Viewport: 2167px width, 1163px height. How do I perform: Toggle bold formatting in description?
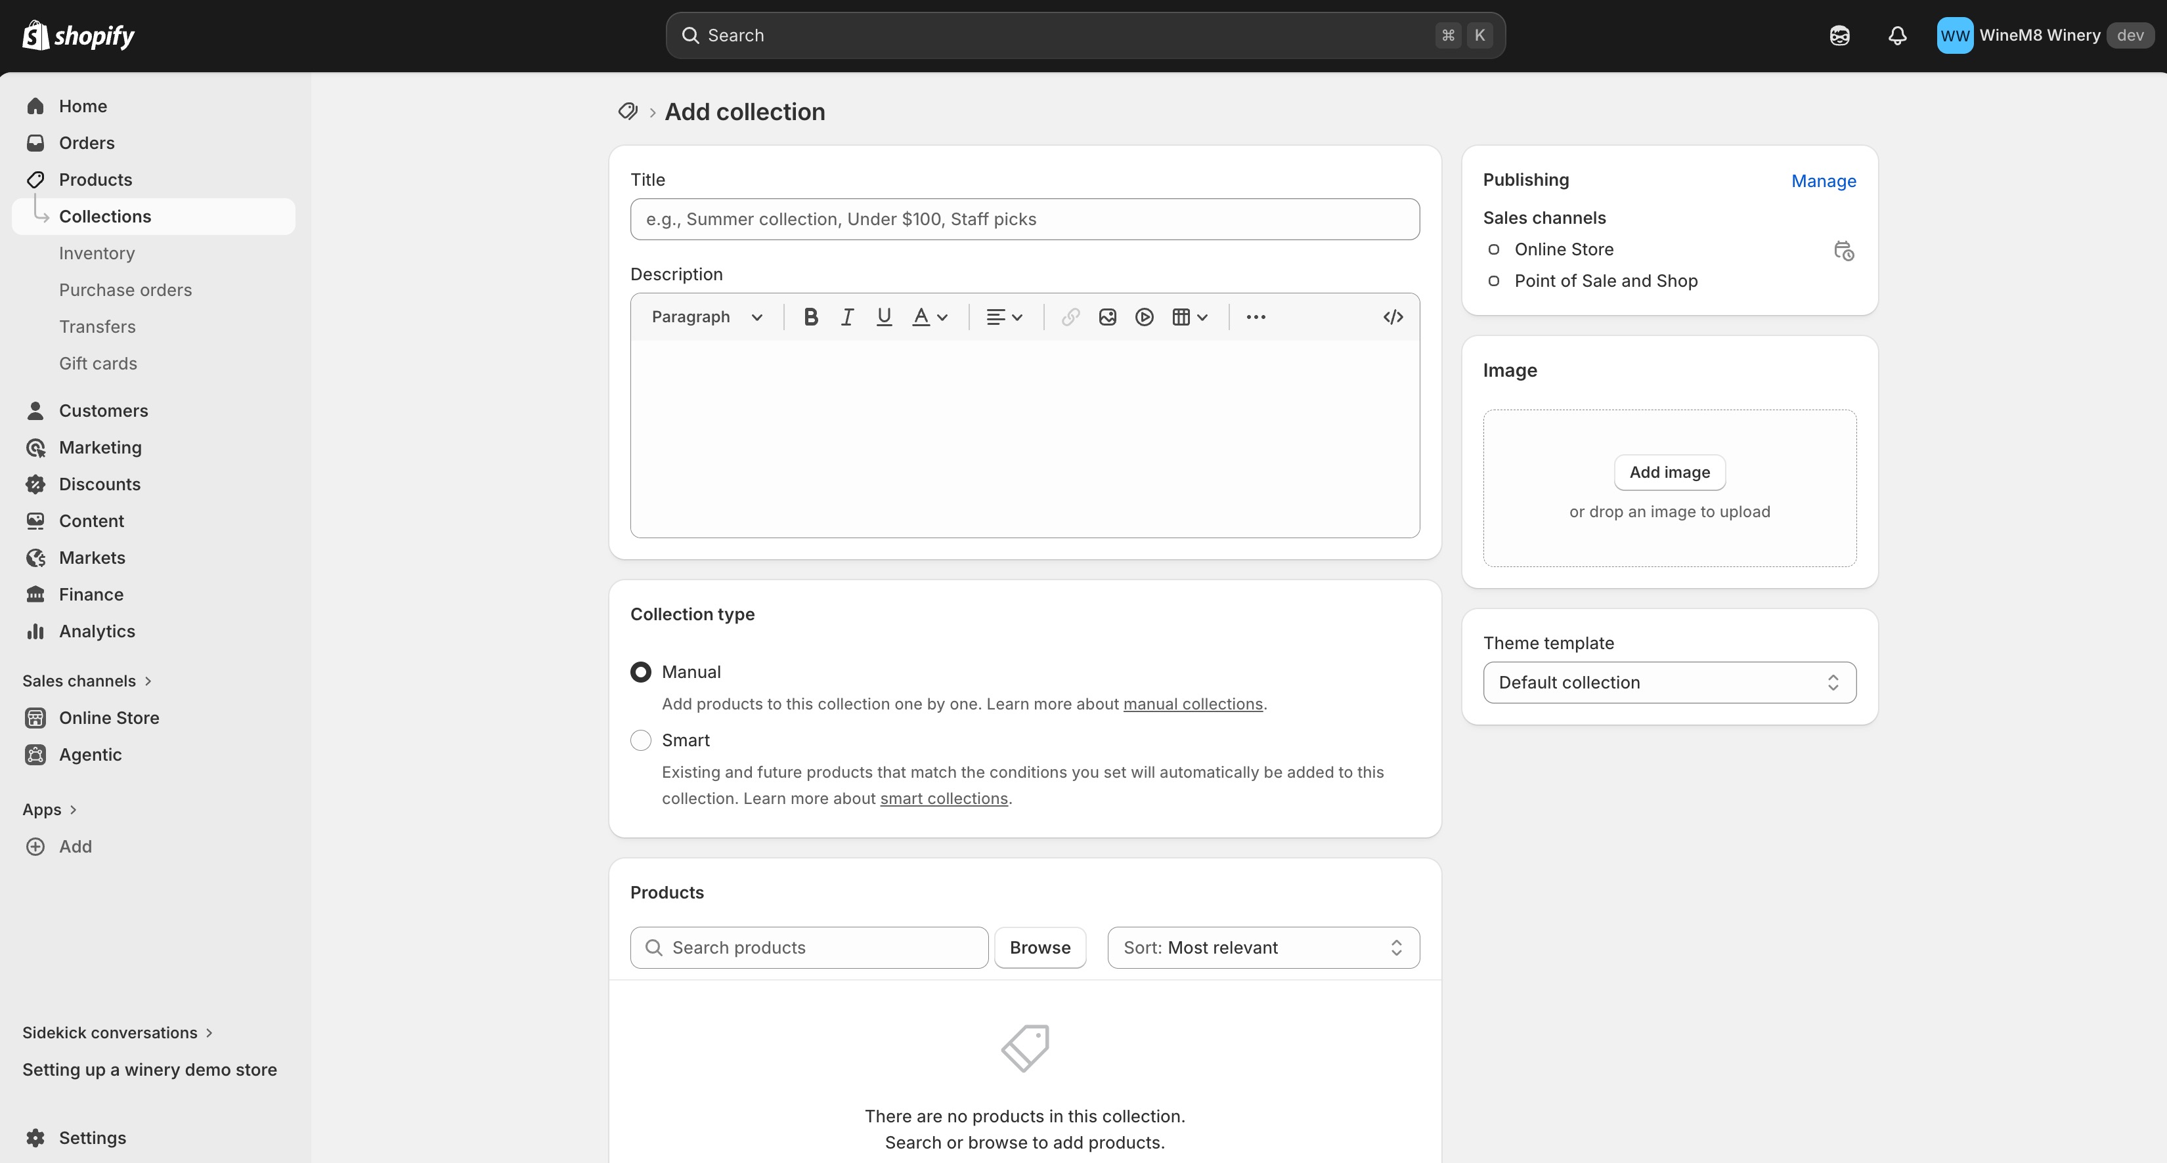click(x=811, y=317)
